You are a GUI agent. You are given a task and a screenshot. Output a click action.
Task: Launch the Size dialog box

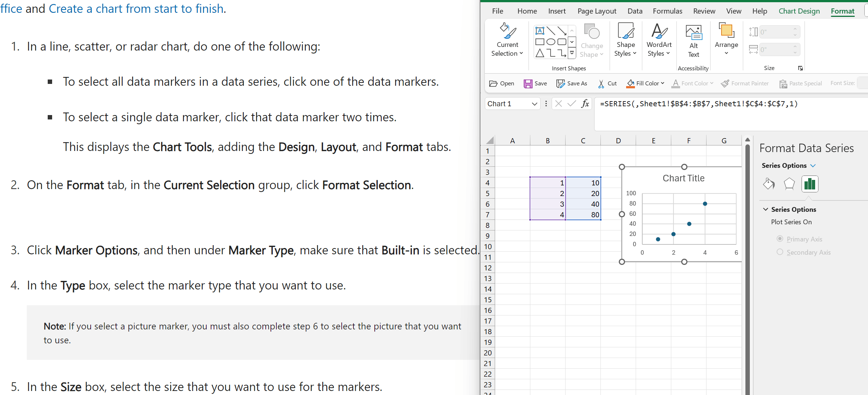800,68
